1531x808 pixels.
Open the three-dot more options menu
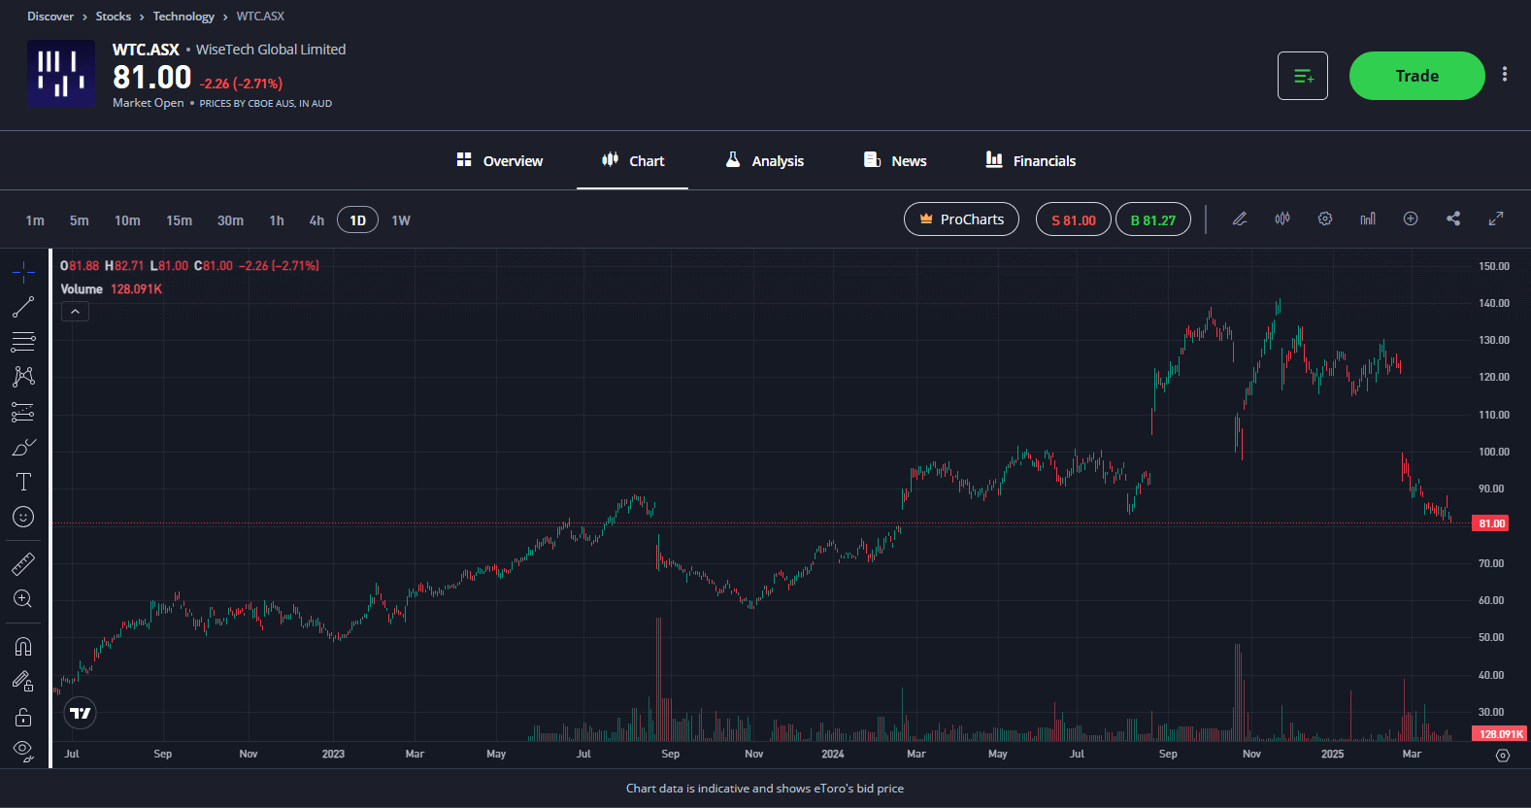click(1505, 75)
